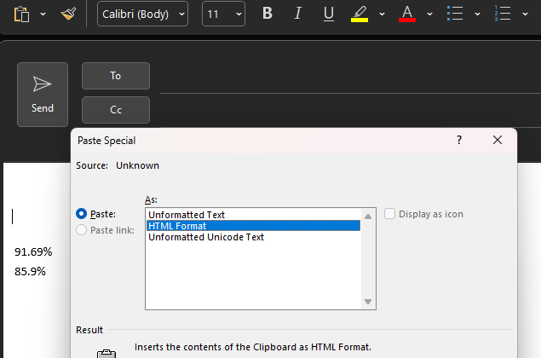The height and width of the screenshot is (358, 541).
Task: Open the Paste options dropdown arrow
Action: coord(43,14)
